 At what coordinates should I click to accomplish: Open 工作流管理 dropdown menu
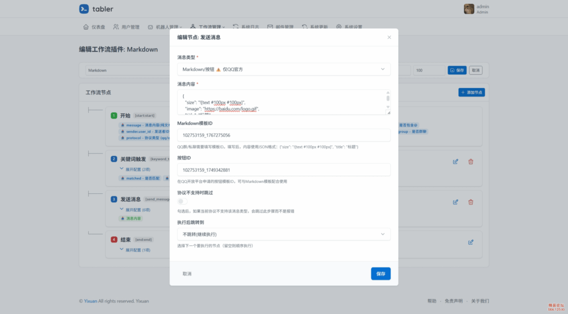207,27
